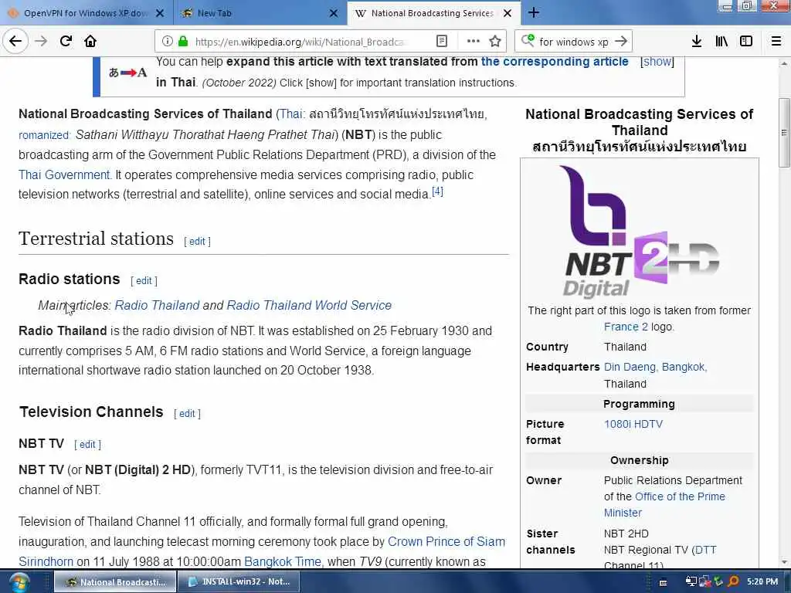Bookmark this page with the star
Screen dimensions: 791x593
495,41
